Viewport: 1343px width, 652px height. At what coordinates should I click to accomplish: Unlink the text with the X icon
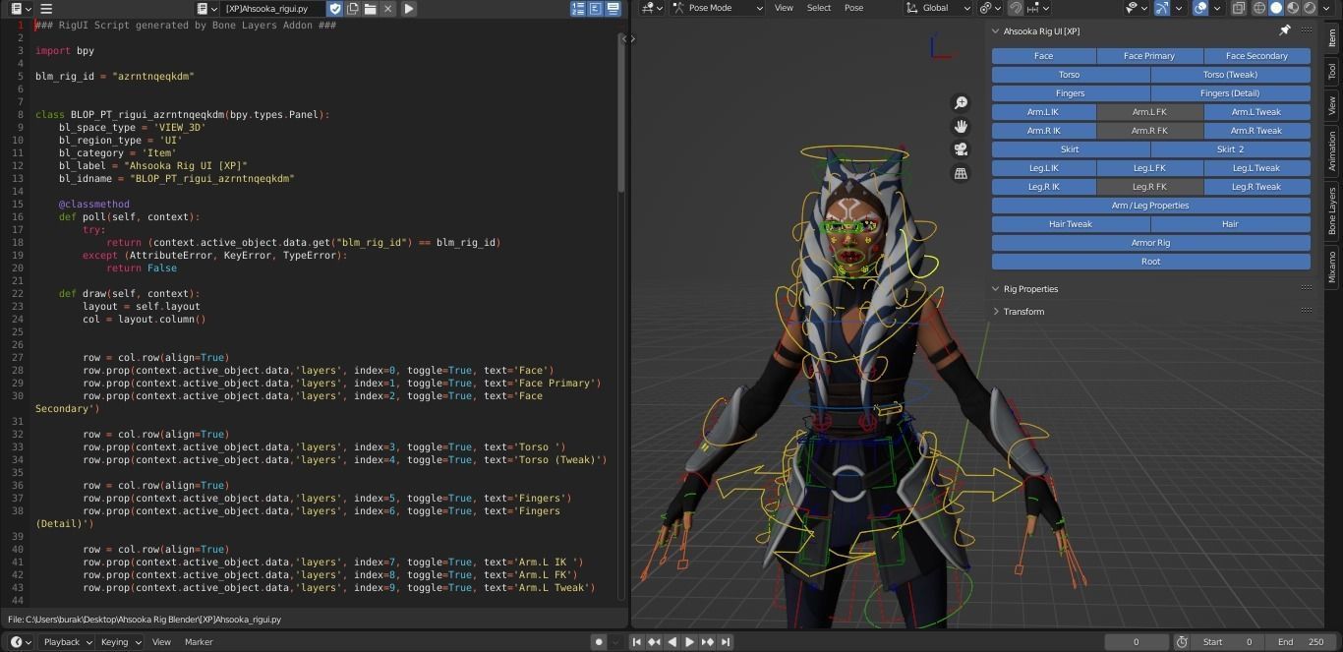tap(388, 8)
